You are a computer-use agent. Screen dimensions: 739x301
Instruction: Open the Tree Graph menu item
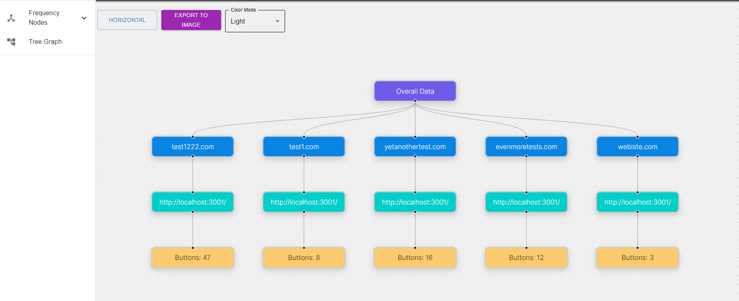(x=48, y=41)
